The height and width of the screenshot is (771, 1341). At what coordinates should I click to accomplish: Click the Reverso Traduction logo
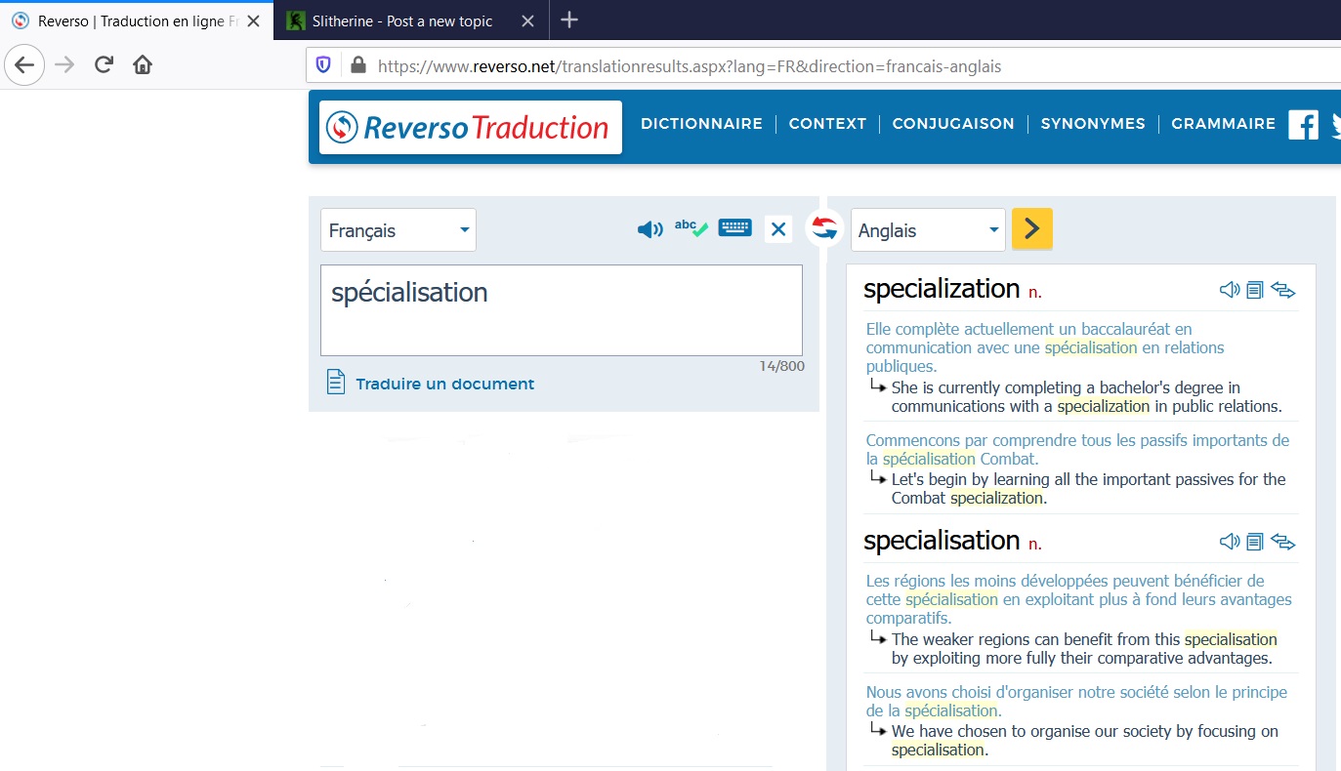pyautogui.click(x=471, y=127)
